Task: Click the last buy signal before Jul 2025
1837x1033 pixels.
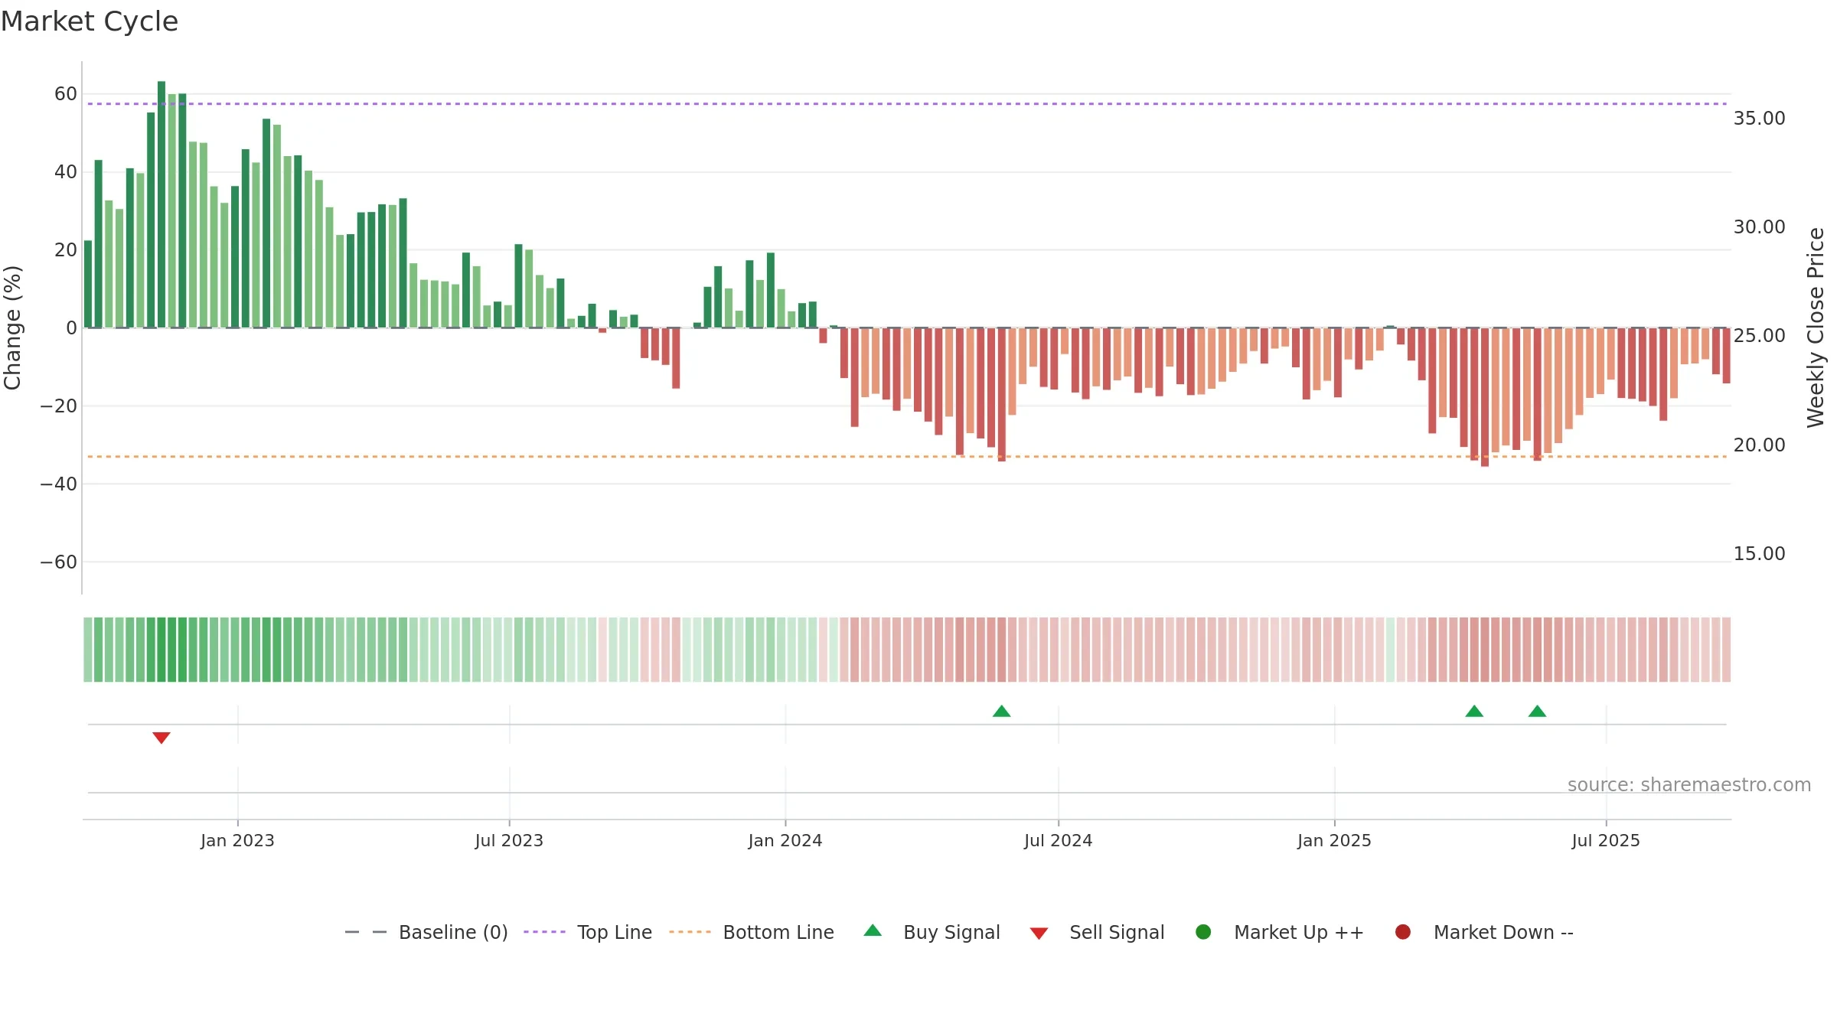Action: (1537, 711)
